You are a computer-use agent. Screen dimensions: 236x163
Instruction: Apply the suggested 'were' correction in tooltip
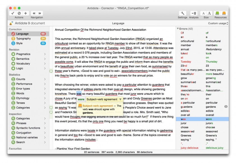coord(81,99)
